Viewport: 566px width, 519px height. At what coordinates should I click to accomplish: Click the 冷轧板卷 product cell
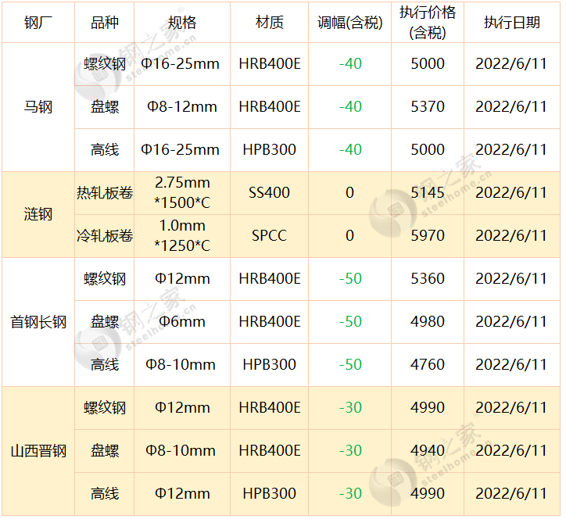click(104, 236)
